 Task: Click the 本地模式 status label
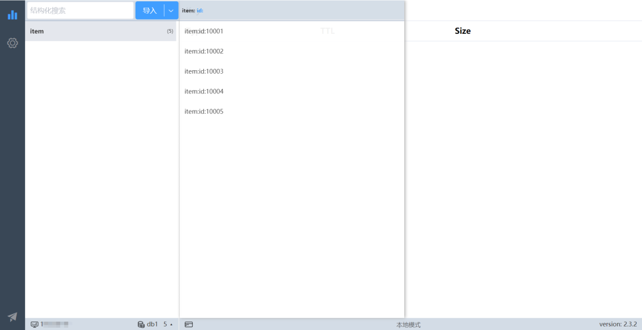[x=408, y=325]
